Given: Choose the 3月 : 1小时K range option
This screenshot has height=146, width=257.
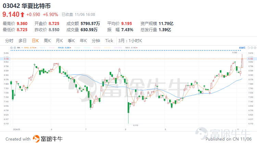Looking at the screenshot, I should tap(130, 41).
